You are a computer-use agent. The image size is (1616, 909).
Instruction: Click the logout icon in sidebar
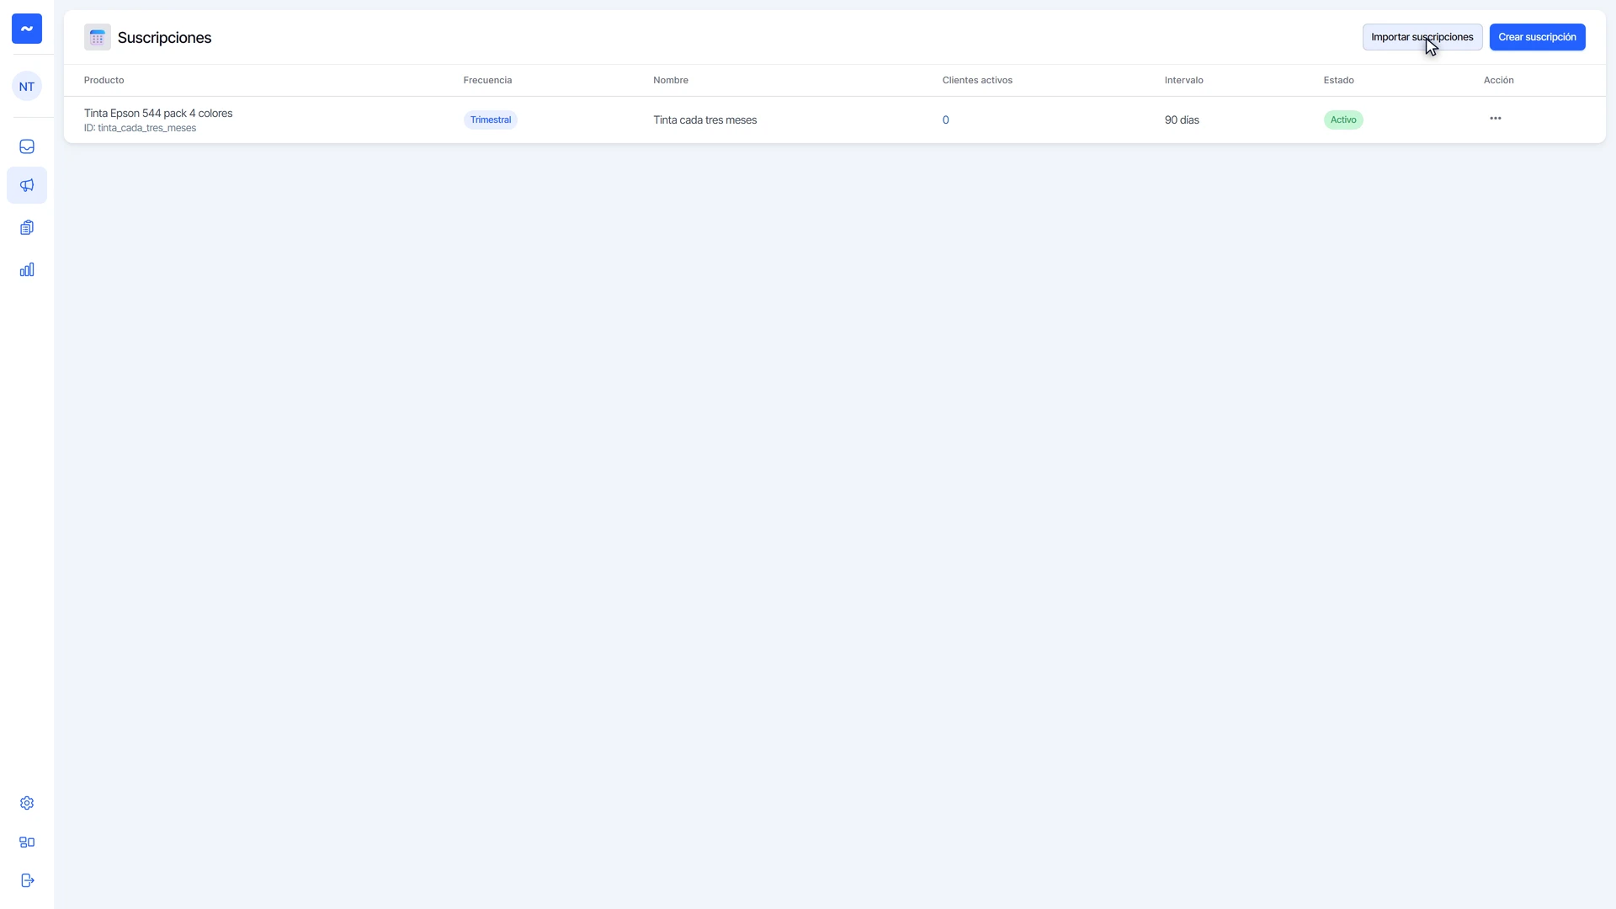27,880
